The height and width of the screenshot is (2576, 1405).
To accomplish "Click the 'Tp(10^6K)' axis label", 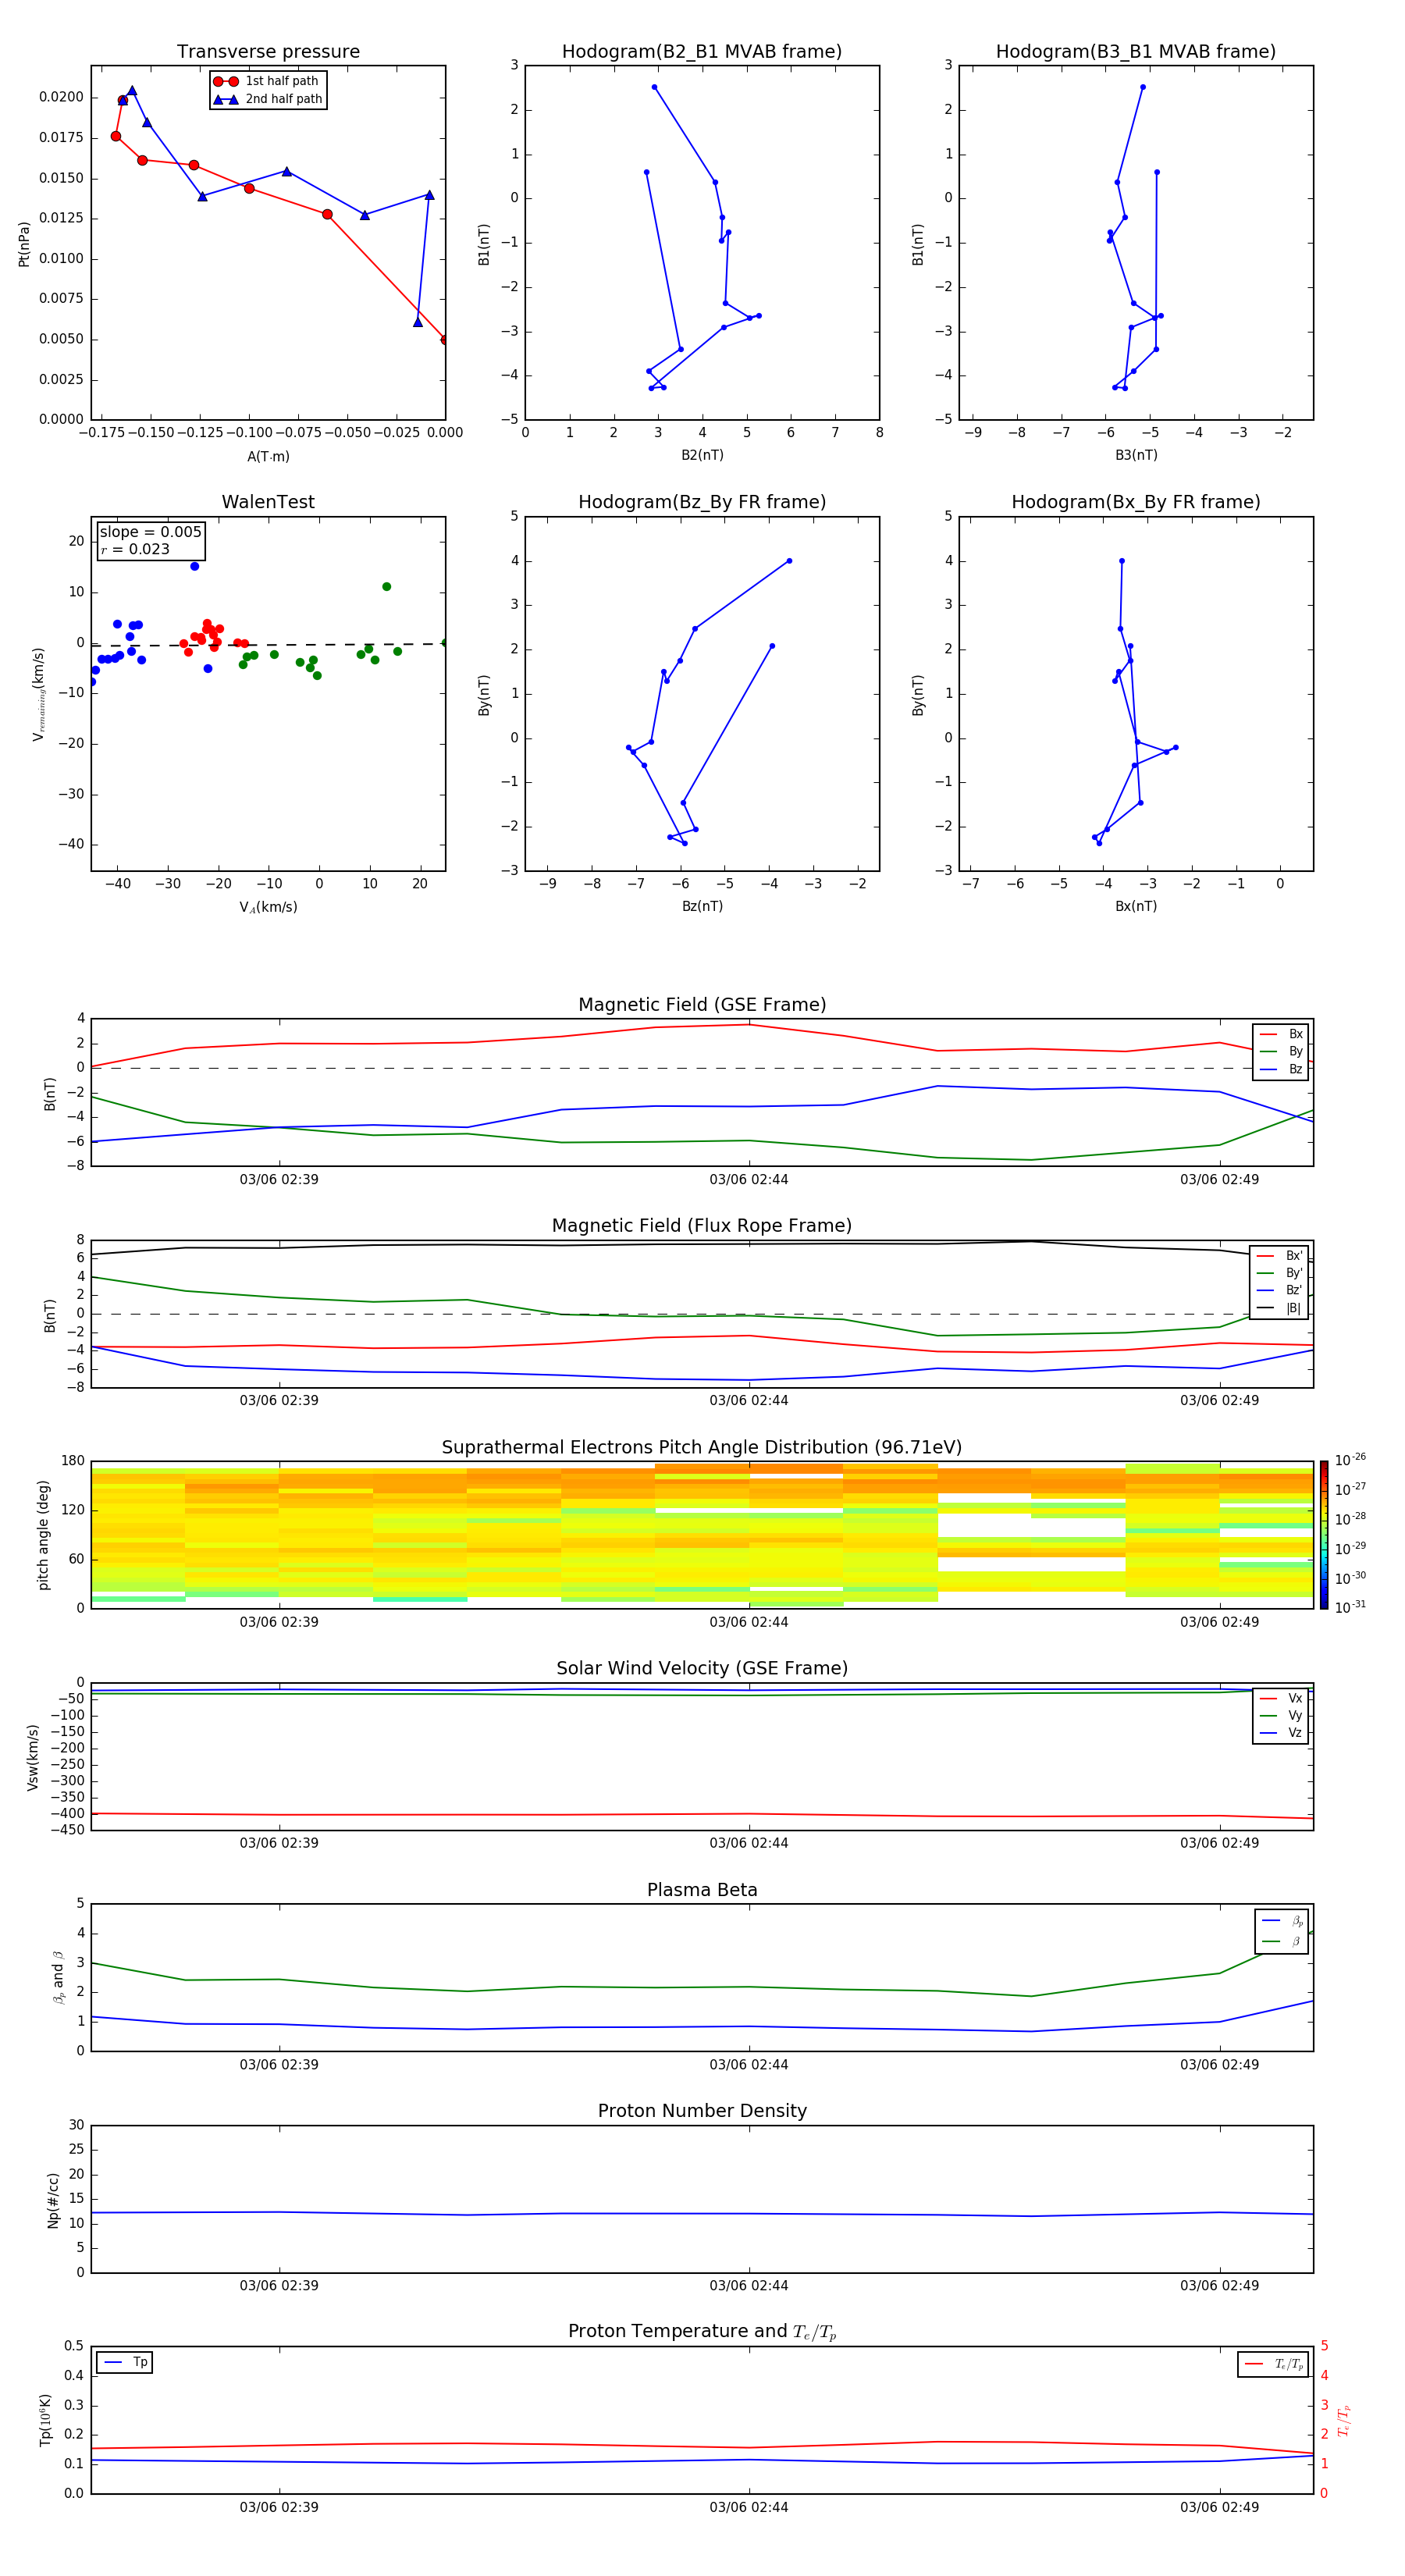I will (45, 2420).
